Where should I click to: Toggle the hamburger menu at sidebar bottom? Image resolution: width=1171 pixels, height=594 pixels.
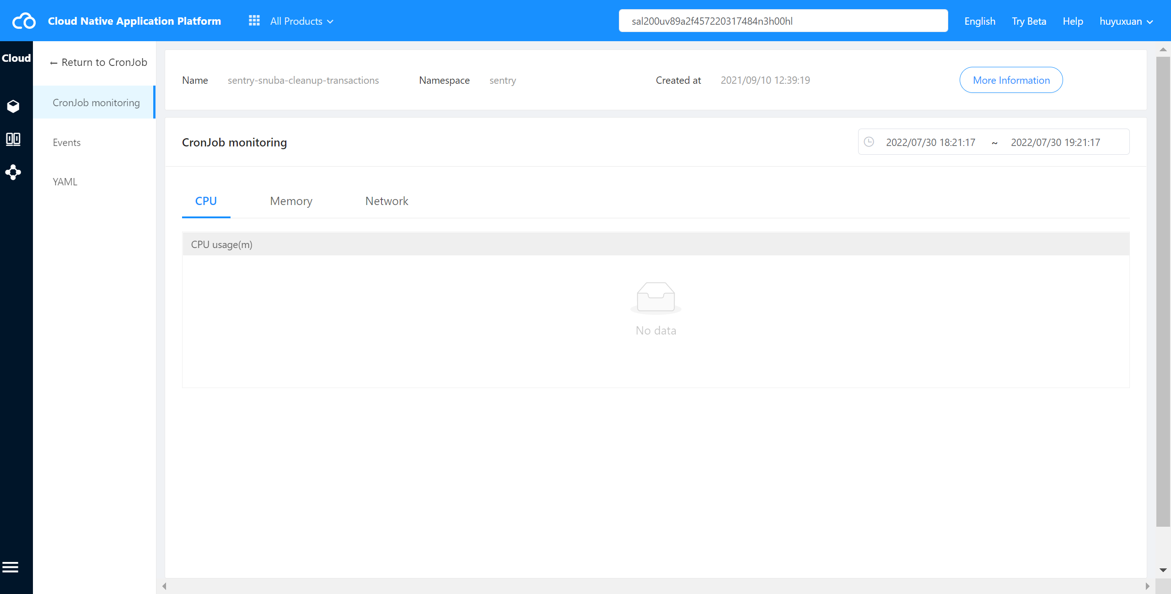10,567
